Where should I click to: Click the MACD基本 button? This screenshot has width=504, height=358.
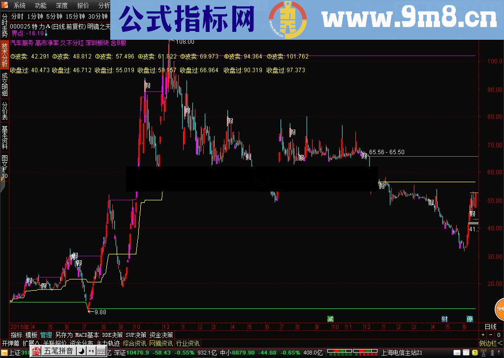(88, 334)
